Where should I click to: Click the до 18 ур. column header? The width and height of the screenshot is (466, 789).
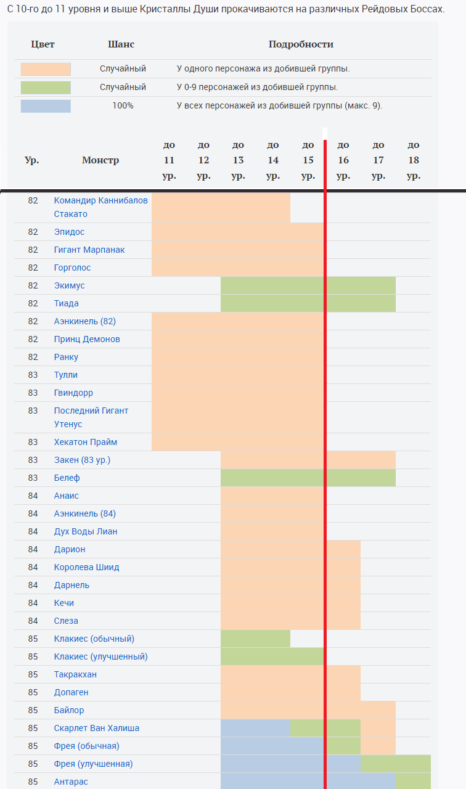(414, 160)
